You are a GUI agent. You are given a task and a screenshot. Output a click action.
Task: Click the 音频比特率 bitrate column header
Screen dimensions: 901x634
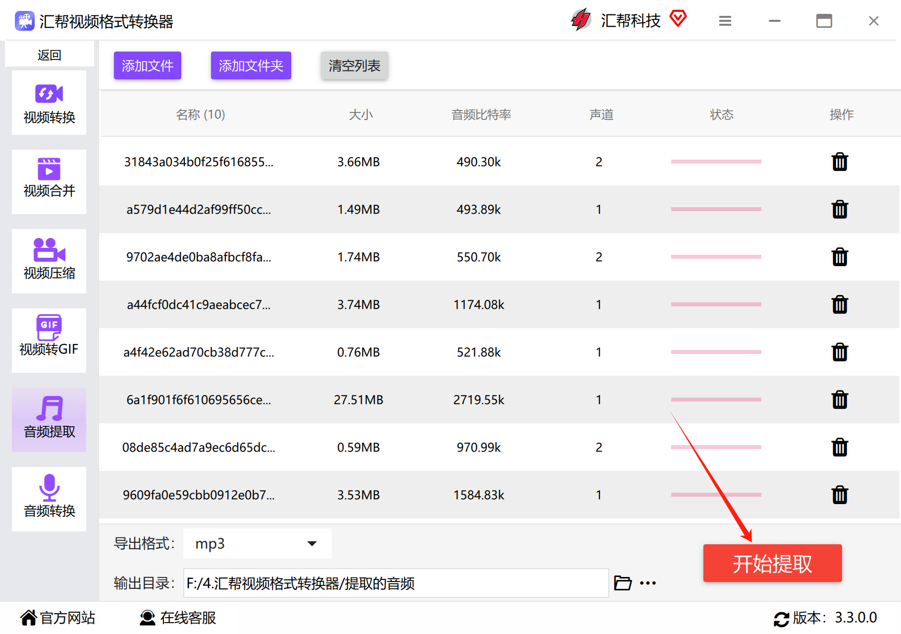click(x=481, y=115)
